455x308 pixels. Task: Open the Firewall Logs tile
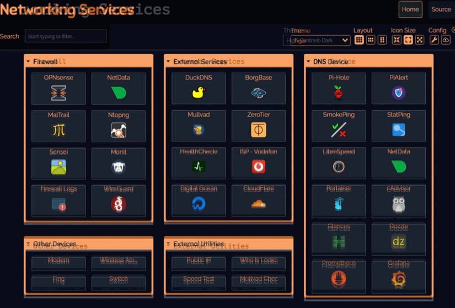[x=58, y=201]
